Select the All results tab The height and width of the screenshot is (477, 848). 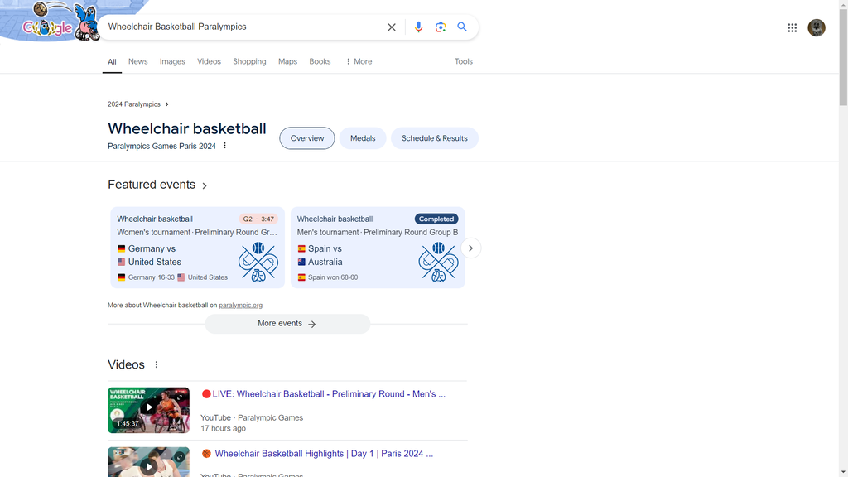point(112,61)
